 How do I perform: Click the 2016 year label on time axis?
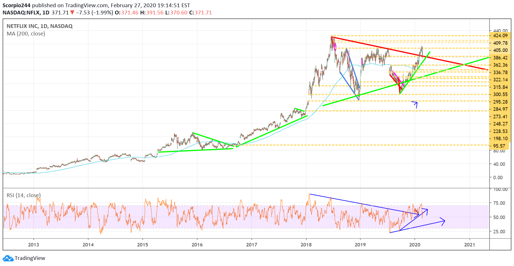coord(197,245)
